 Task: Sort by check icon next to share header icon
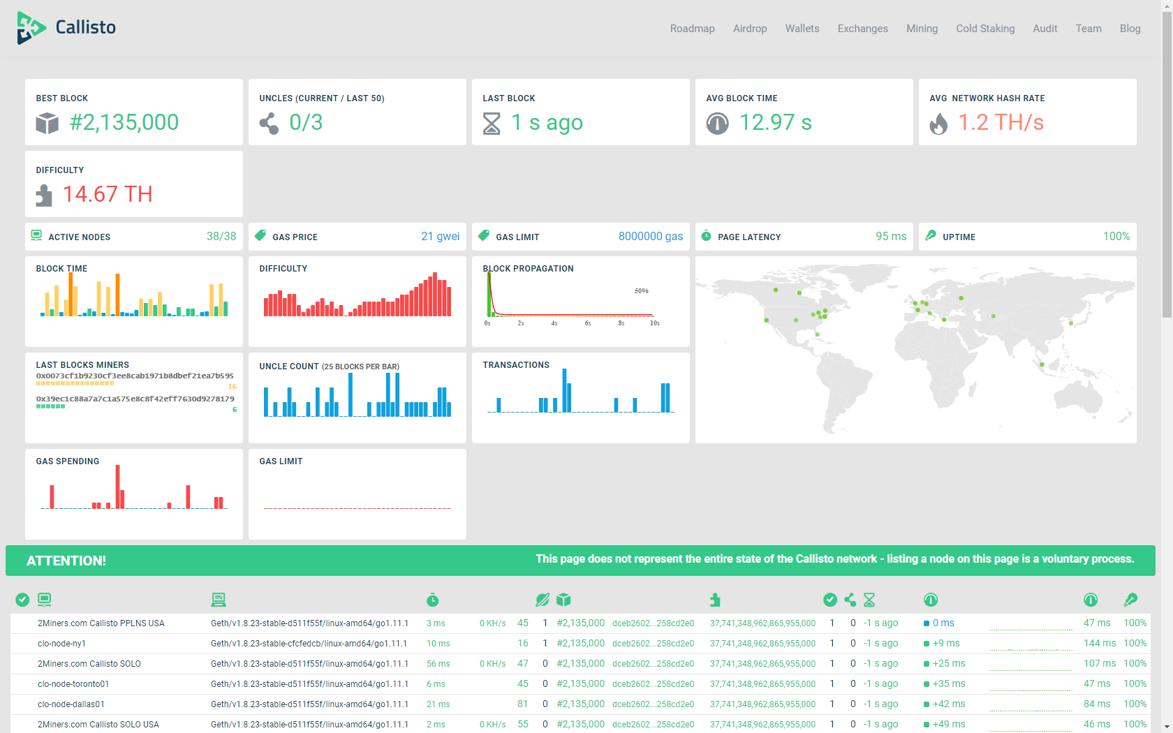click(x=830, y=600)
